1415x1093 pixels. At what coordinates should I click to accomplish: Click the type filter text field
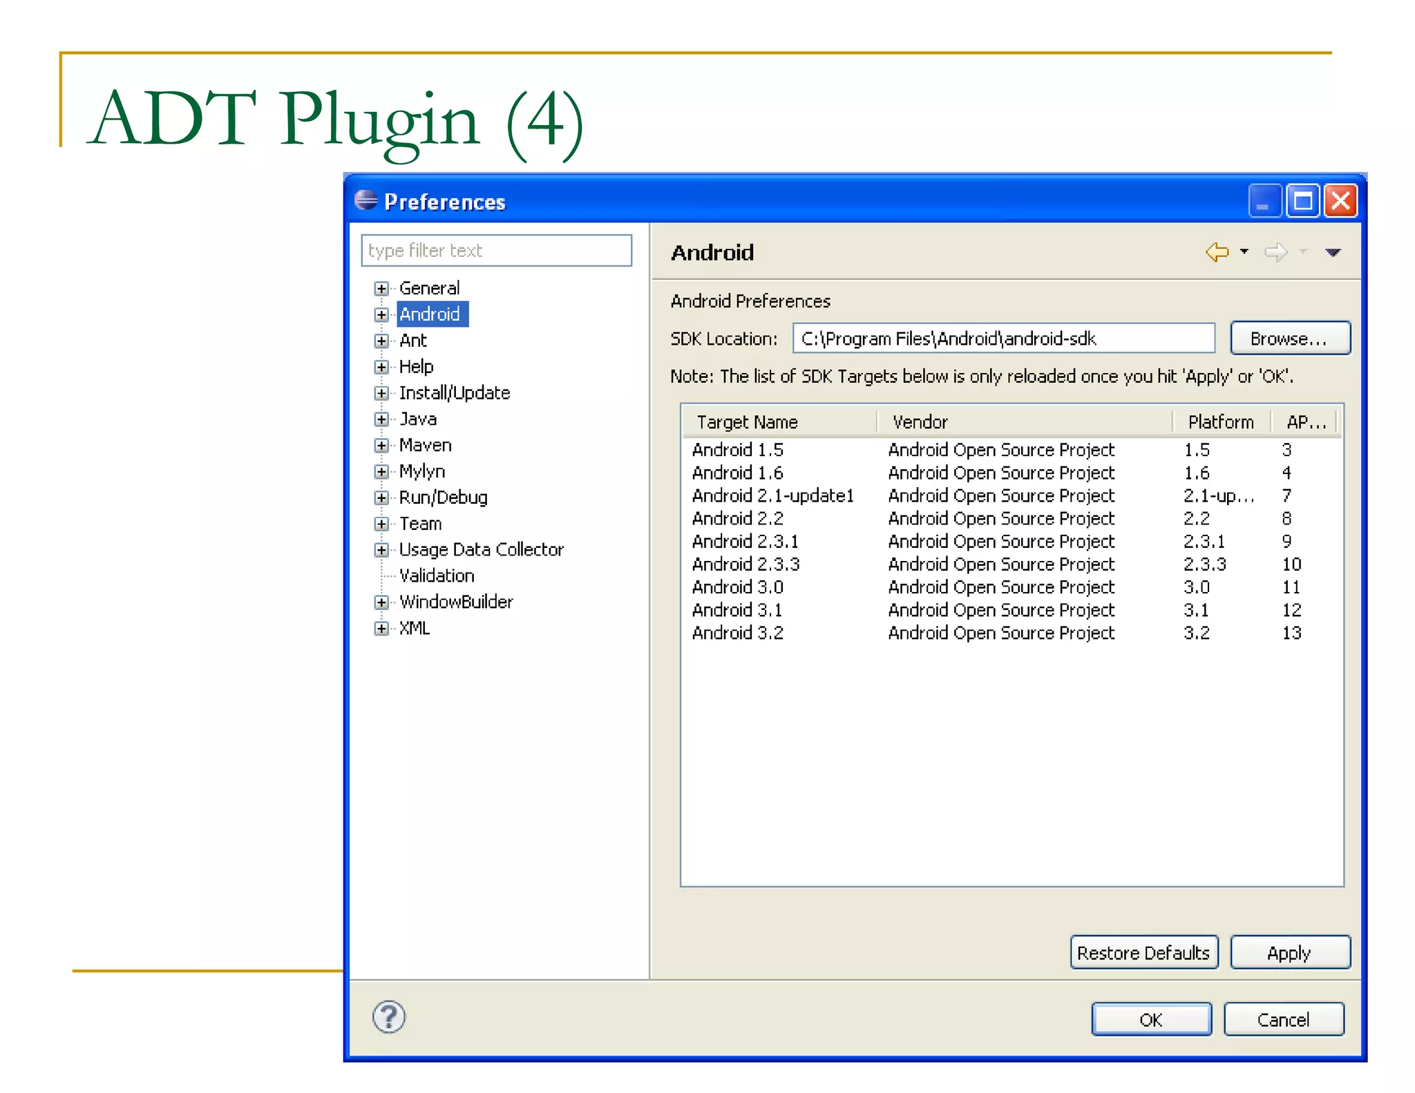click(x=496, y=250)
